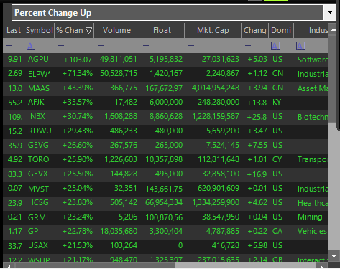340x269 pixels.
Task: Click the Biotechn industry cell for INBX
Action: pos(313,117)
